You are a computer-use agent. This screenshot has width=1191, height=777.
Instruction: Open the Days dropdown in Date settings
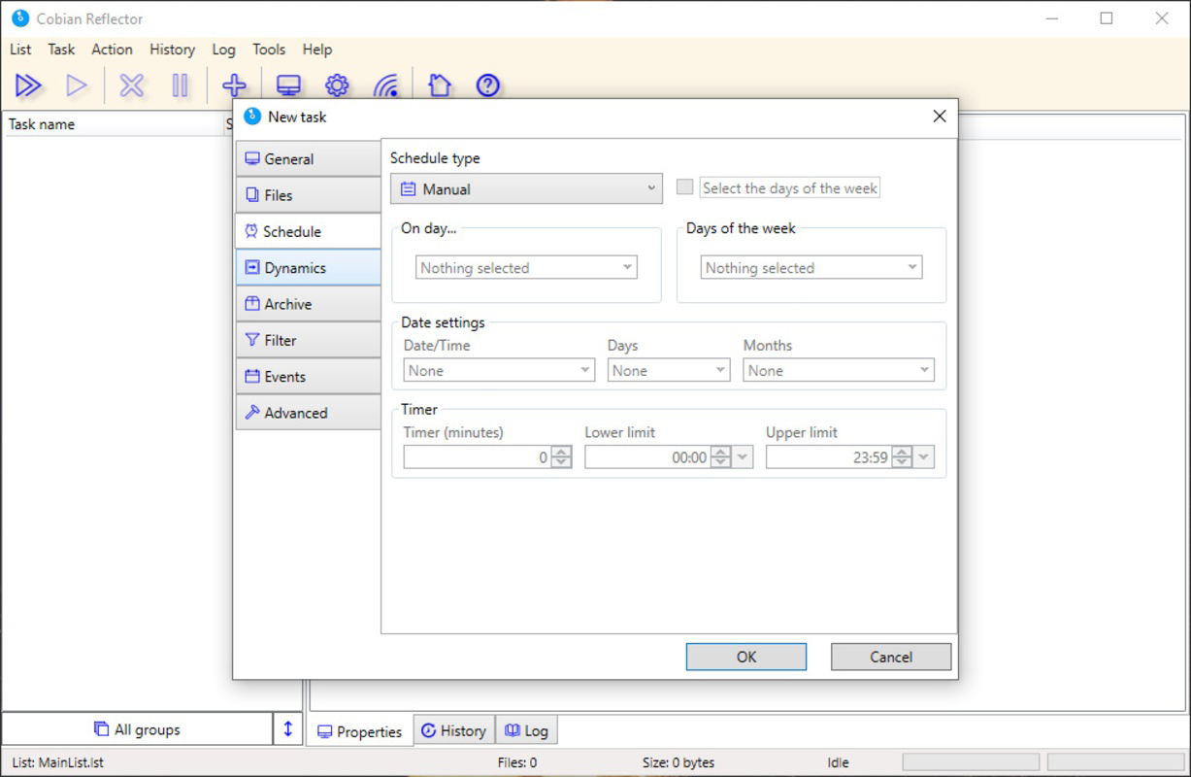669,370
